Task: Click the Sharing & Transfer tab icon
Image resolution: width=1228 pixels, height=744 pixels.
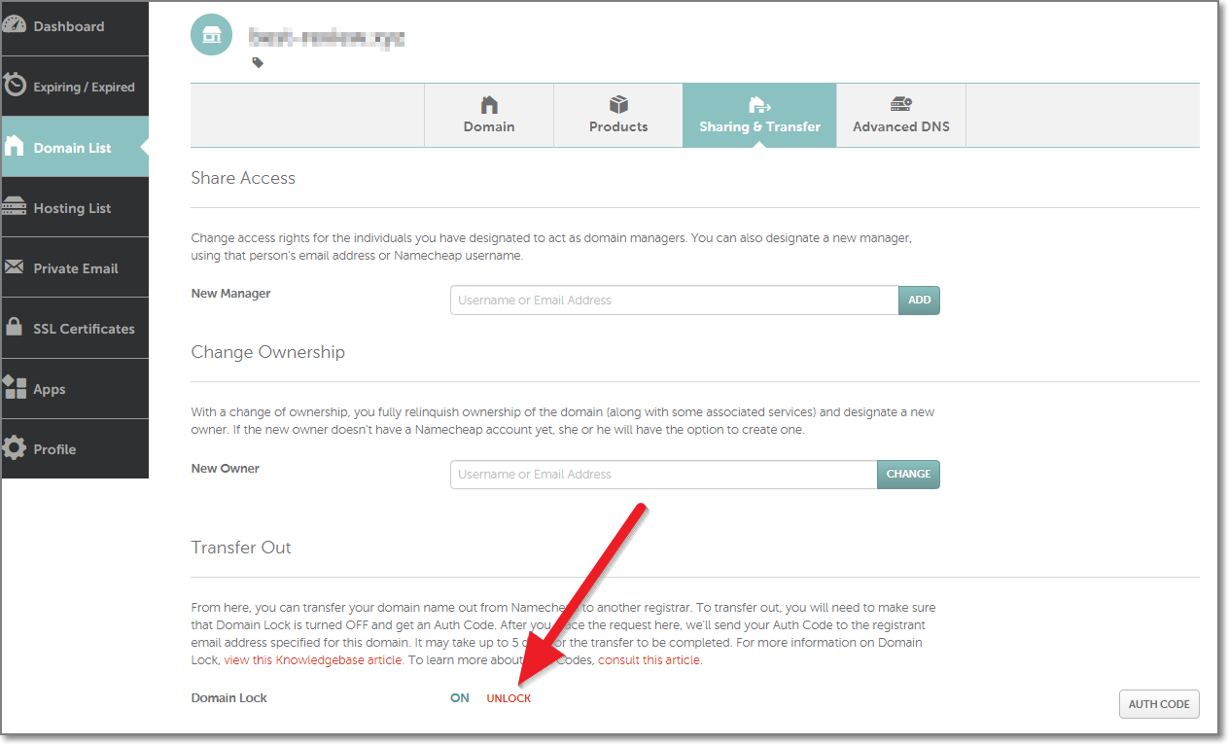Action: (759, 105)
